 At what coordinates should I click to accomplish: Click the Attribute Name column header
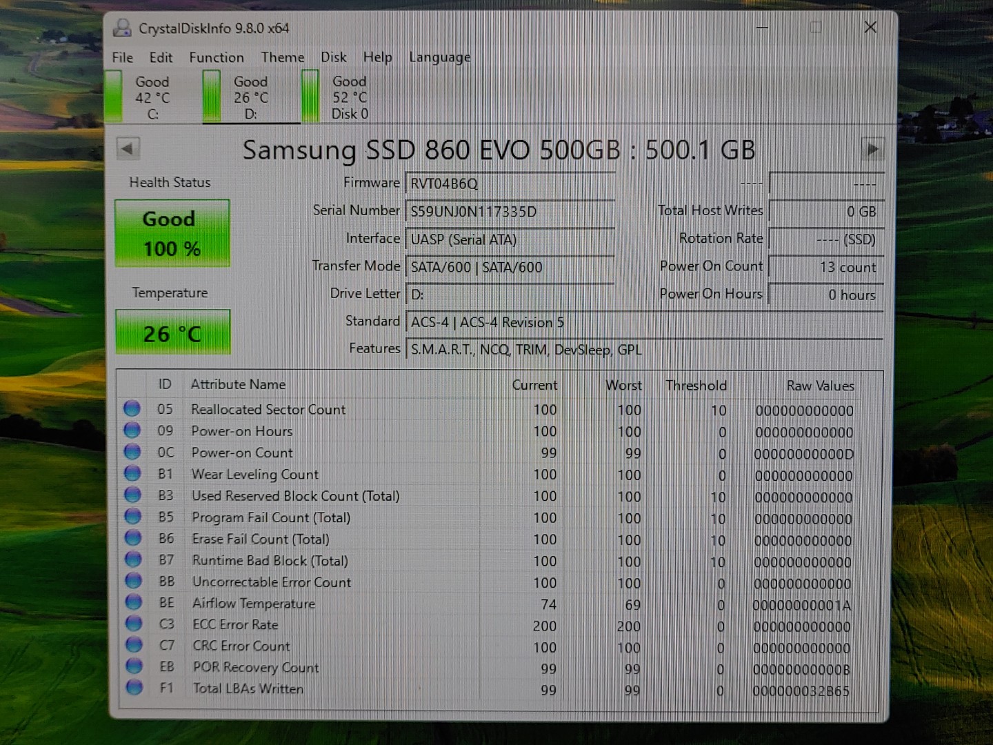point(238,384)
